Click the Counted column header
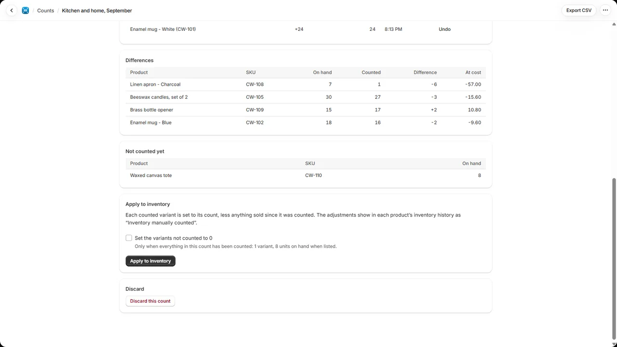Viewport: 617px width, 347px height. tap(371, 72)
